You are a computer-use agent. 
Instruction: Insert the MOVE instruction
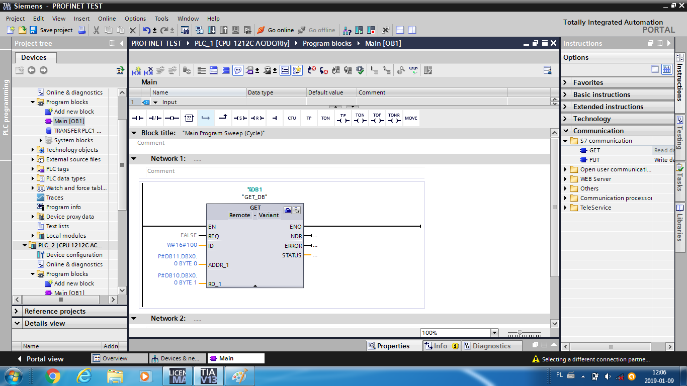click(411, 118)
